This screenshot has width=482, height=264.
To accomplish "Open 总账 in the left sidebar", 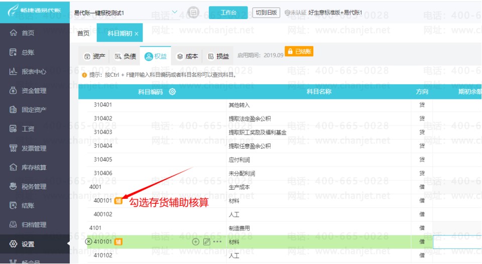I will (x=28, y=52).
